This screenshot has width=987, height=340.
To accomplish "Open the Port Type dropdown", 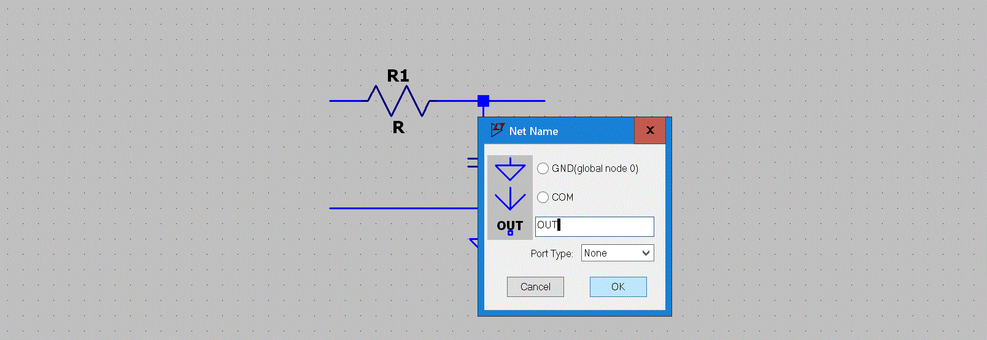I will pyautogui.click(x=617, y=253).
